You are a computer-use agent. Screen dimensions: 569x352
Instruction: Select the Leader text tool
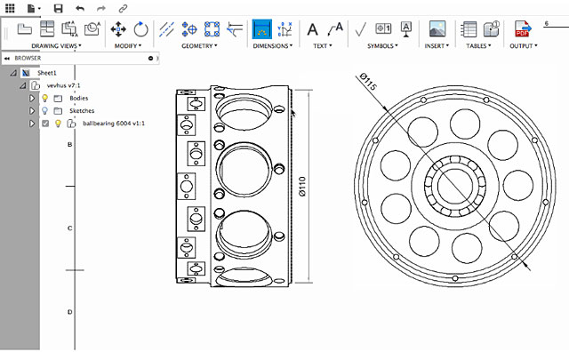coord(334,29)
